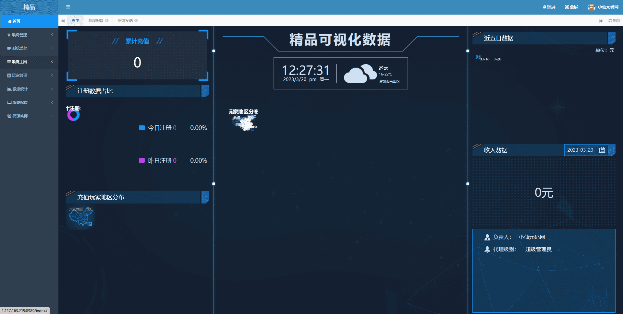Open 系统监控 sidebar menu
Screen dimensions: 623x314
coord(29,48)
